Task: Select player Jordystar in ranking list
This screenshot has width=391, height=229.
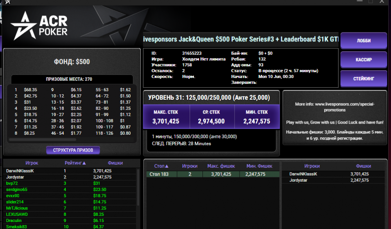Action: 15,177
